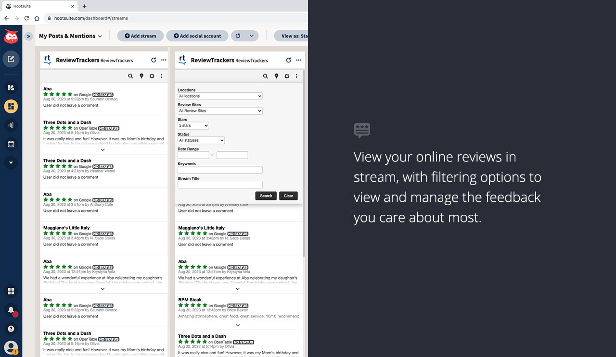Click the Hootsuite owl logo
The height and width of the screenshot is (357, 616).
11,37
